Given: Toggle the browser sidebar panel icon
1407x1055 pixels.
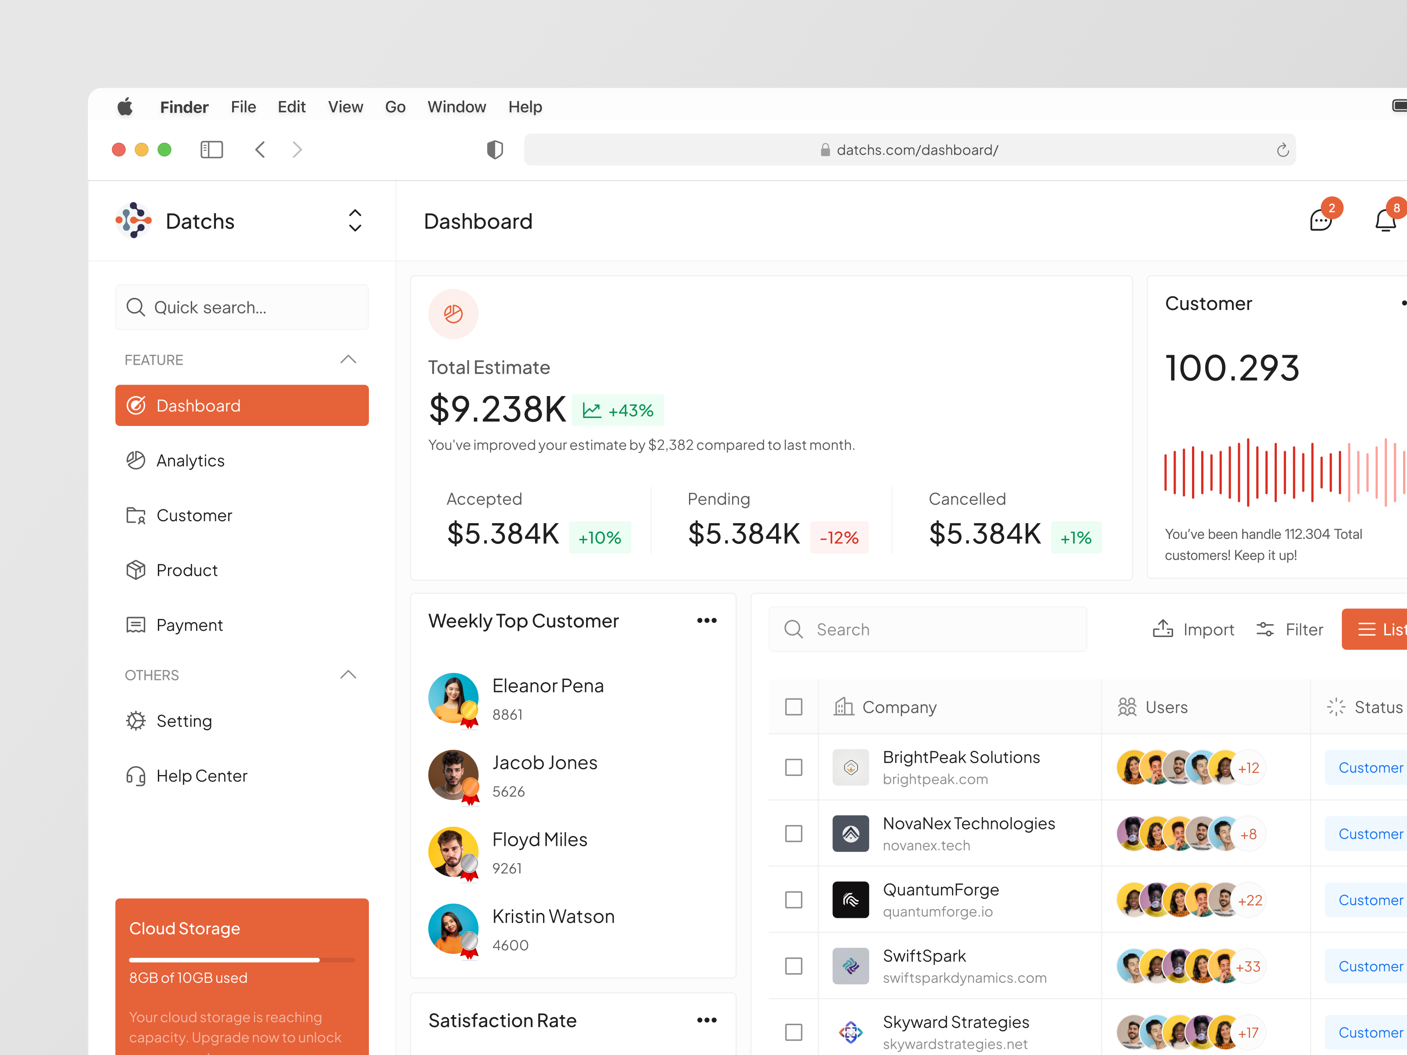Looking at the screenshot, I should click(x=211, y=149).
